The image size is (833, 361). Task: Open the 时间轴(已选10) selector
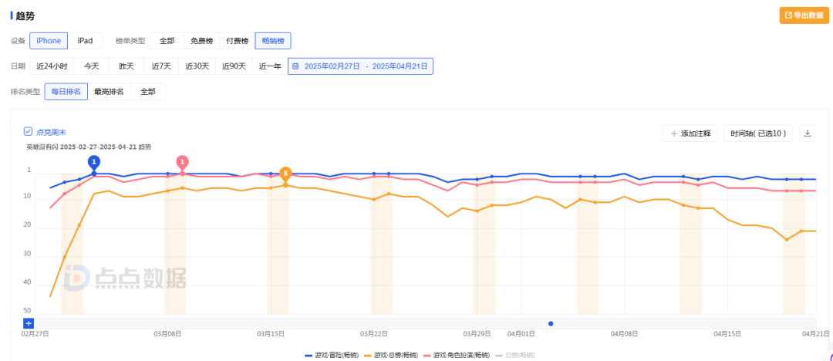pyautogui.click(x=758, y=133)
